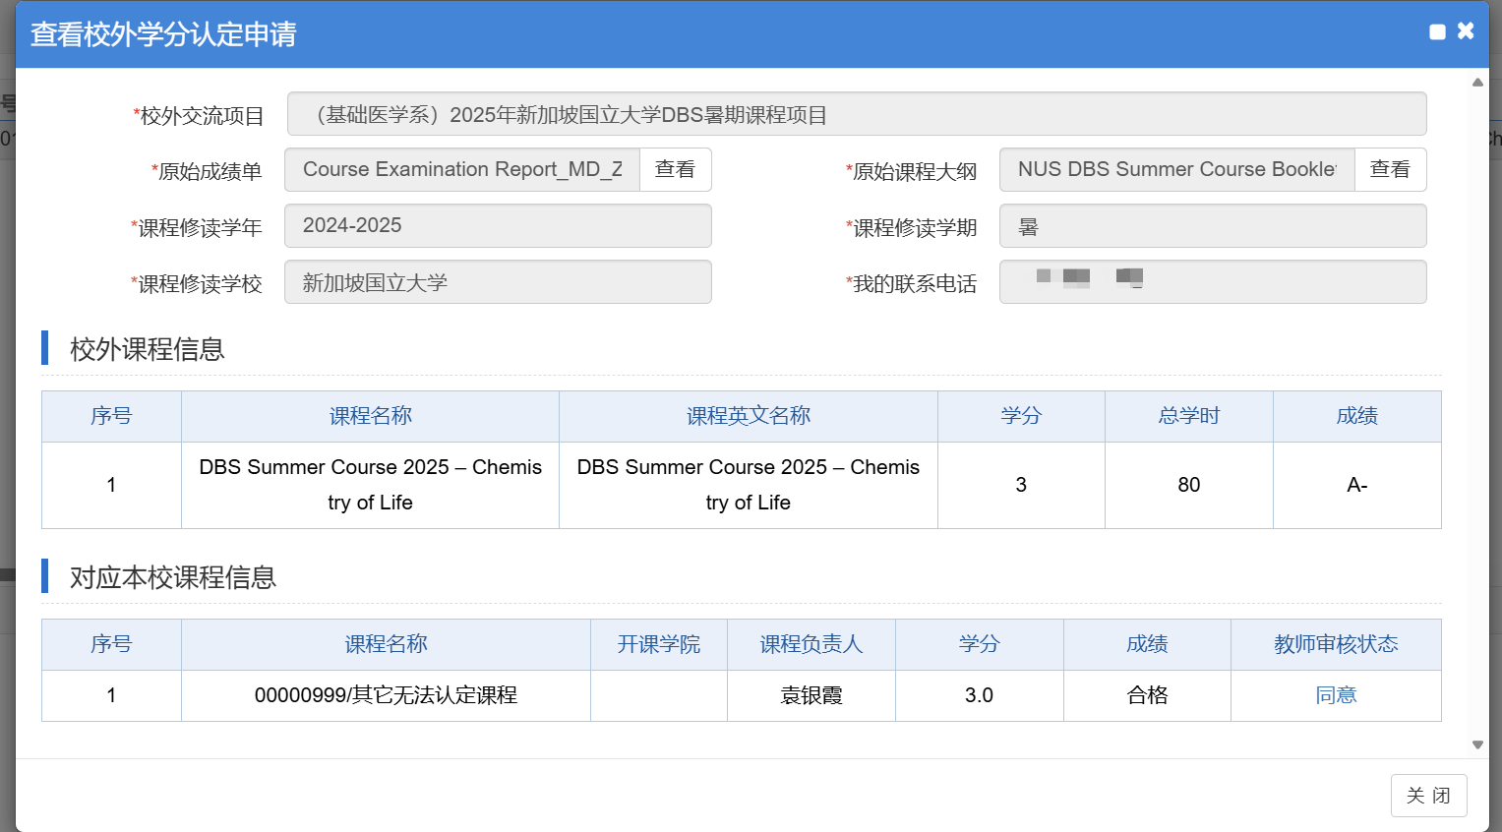Click 查看 button next to 原始成绩单
This screenshot has width=1502, height=832.
point(675,170)
